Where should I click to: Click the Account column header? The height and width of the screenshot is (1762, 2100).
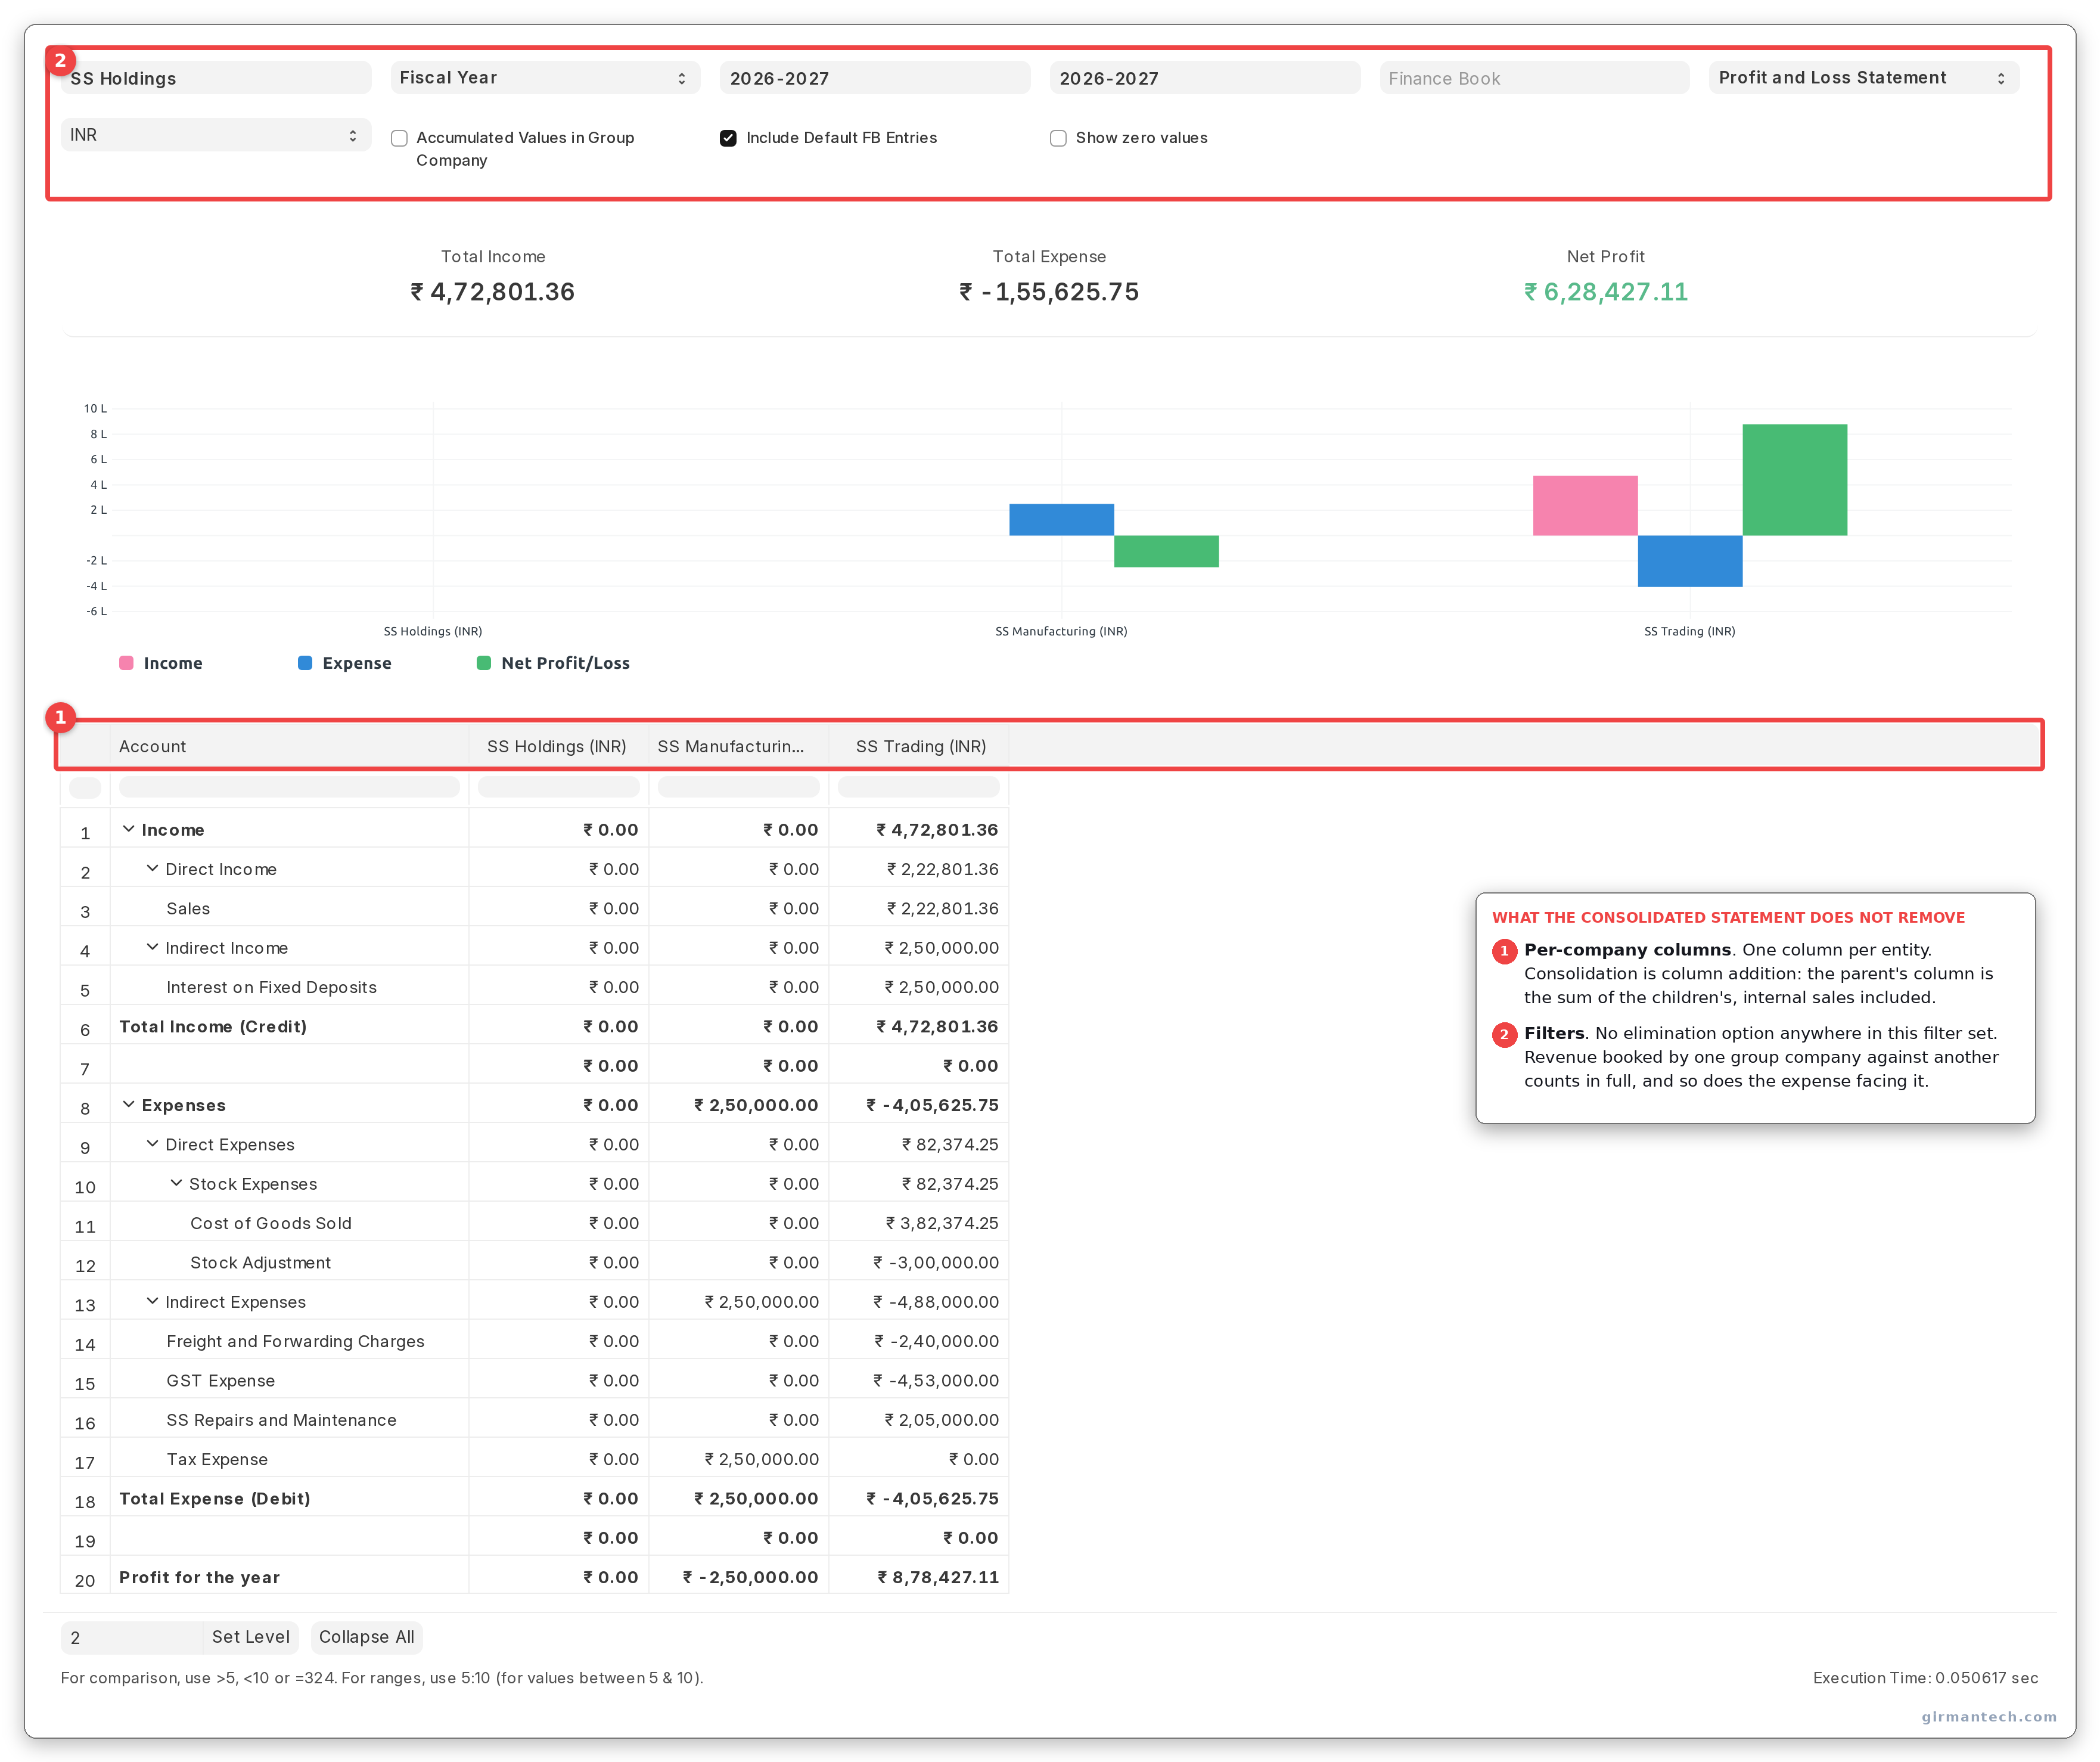289,746
